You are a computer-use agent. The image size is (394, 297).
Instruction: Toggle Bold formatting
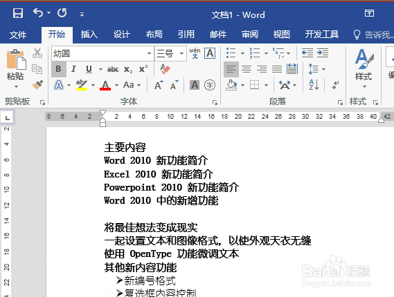pyautogui.click(x=59, y=69)
